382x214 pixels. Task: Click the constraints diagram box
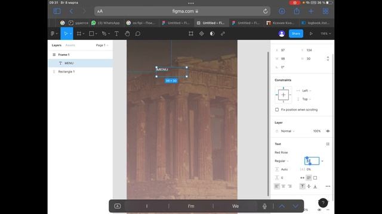284,95
